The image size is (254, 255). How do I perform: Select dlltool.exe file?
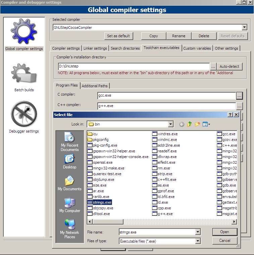pos(99,214)
